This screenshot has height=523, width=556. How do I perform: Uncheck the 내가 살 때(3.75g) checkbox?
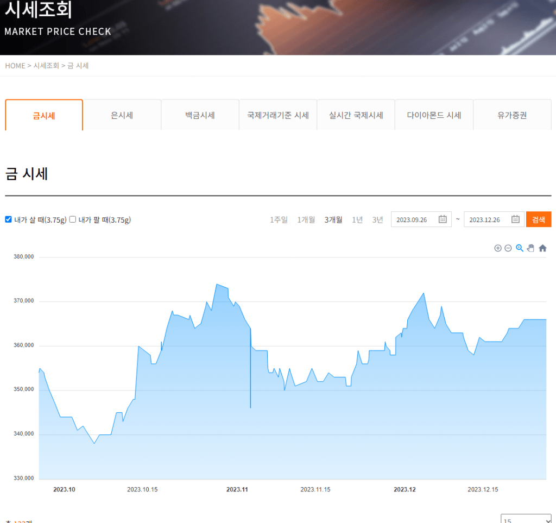(x=8, y=219)
